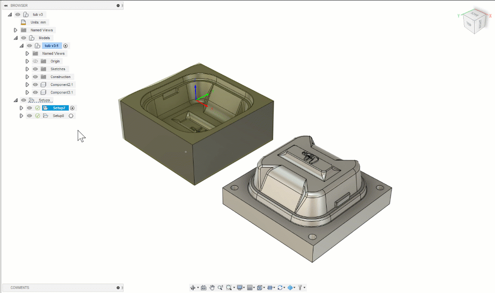This screenshot has width=495, height=293.
Task: Open Zoom Window dropdown arrow
Action: (x=234, y=288)
